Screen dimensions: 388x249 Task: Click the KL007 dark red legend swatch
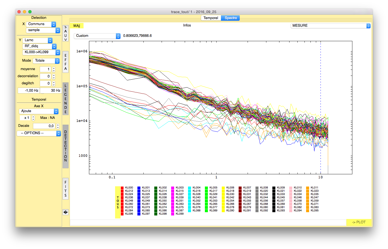[240, 188]
